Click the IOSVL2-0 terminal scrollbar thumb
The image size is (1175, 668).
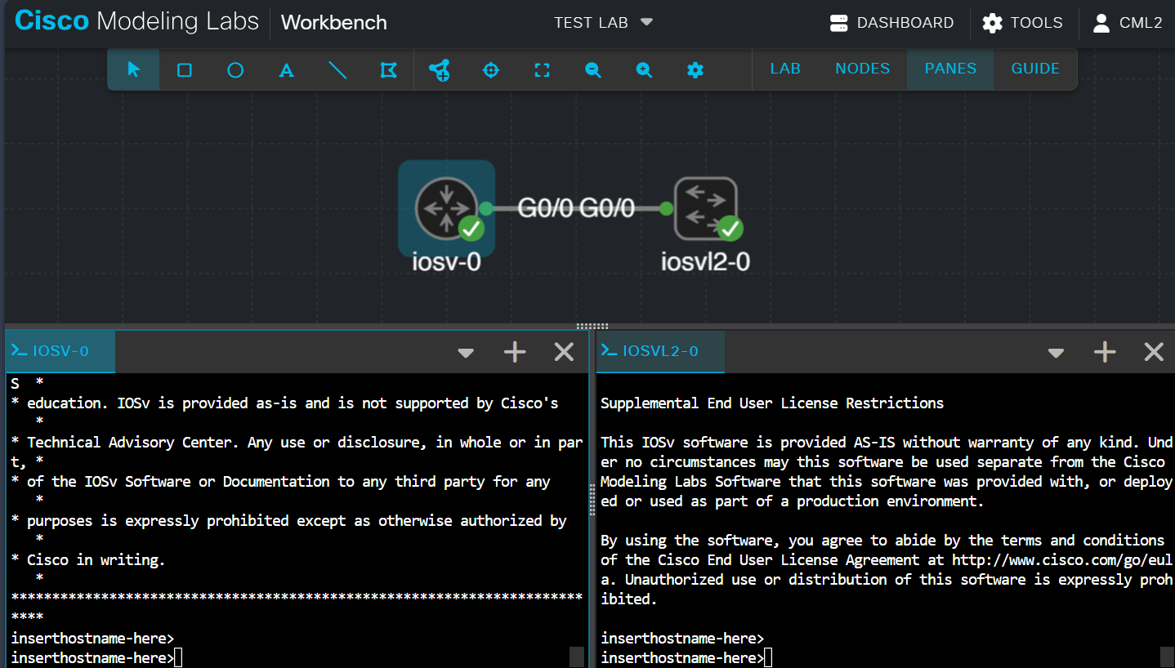[x=1167, y=657]
